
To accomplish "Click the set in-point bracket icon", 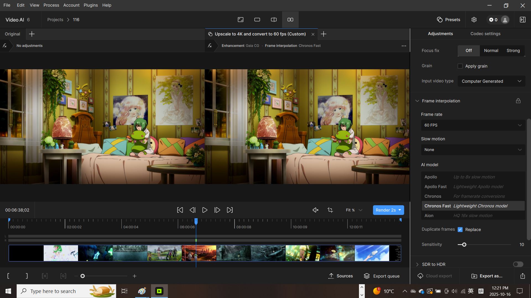I will tap(8, 276).
